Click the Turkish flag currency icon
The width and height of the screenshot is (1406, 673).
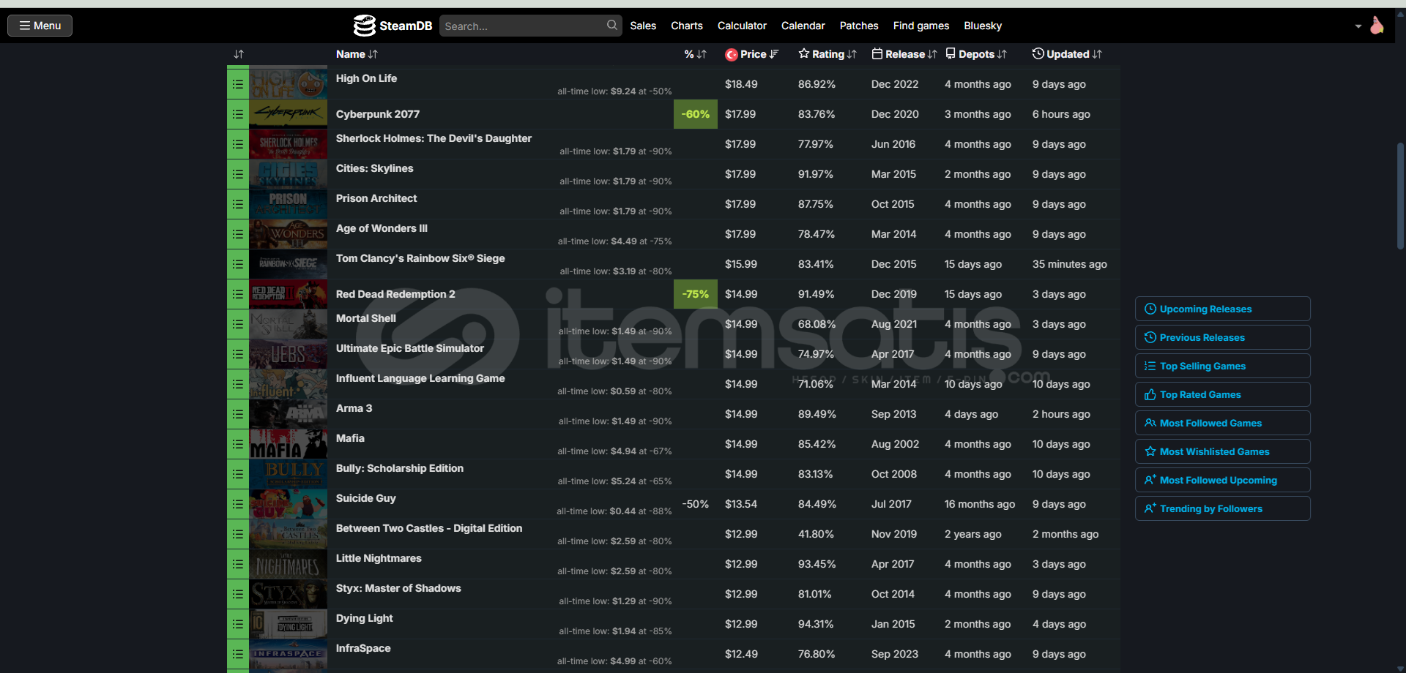point(731,55)
